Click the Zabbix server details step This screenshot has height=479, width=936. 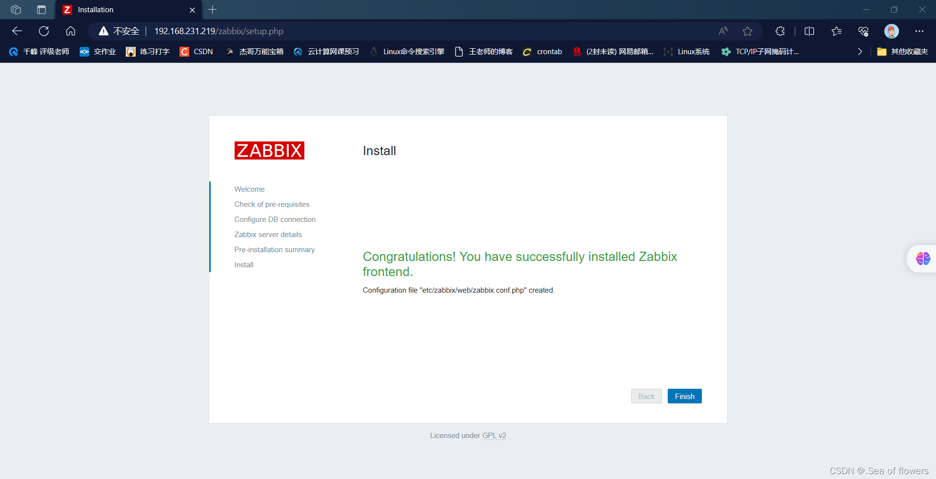pos(268,235)
